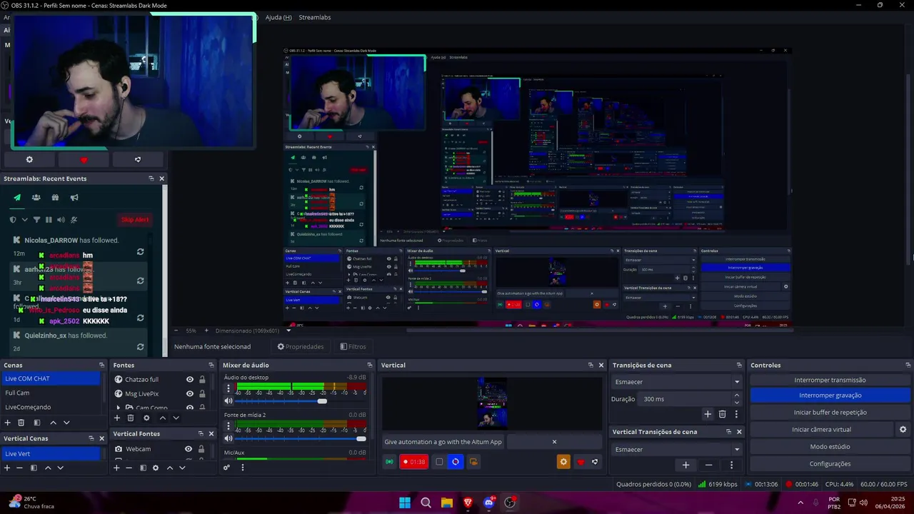914x514 pixels.
Task: Select the Full Cam scene
Action: 51,393
